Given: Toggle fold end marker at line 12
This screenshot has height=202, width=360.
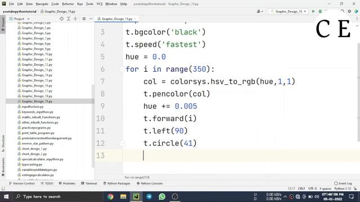Looking at the screenshot, I should click(122, 144).
